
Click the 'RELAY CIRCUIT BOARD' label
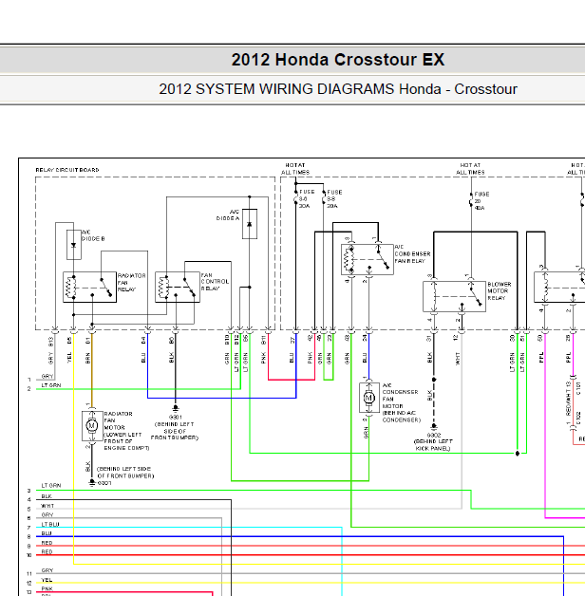click(67, 170)
